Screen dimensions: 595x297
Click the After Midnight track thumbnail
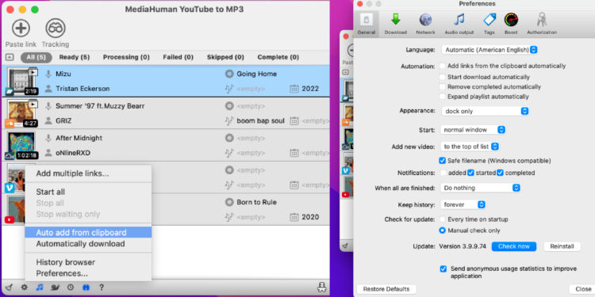[x=21, y=146]
